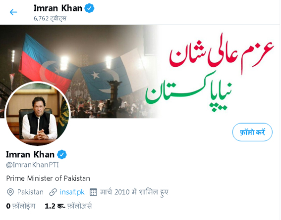Go back using the blue arrow
This screenshot has height=220, width=281.
tap(13, 12)
